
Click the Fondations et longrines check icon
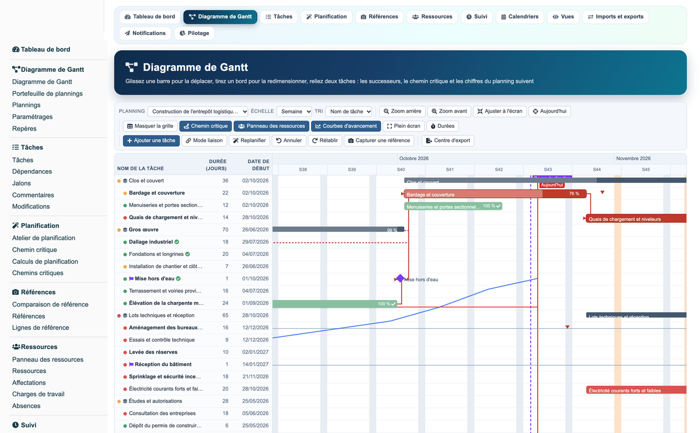188,254
